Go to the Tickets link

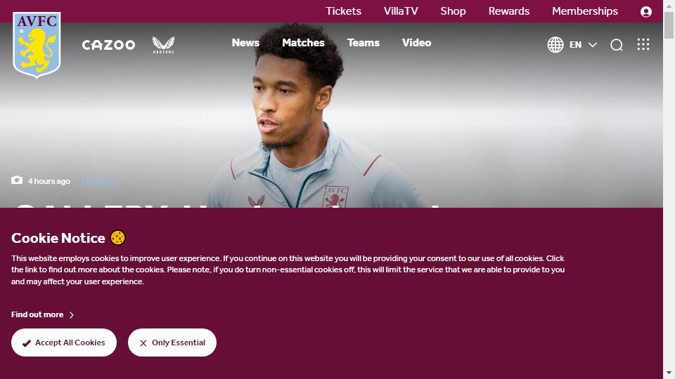(343, 11)
